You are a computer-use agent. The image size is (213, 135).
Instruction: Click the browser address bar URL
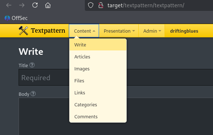click(146, 5)
